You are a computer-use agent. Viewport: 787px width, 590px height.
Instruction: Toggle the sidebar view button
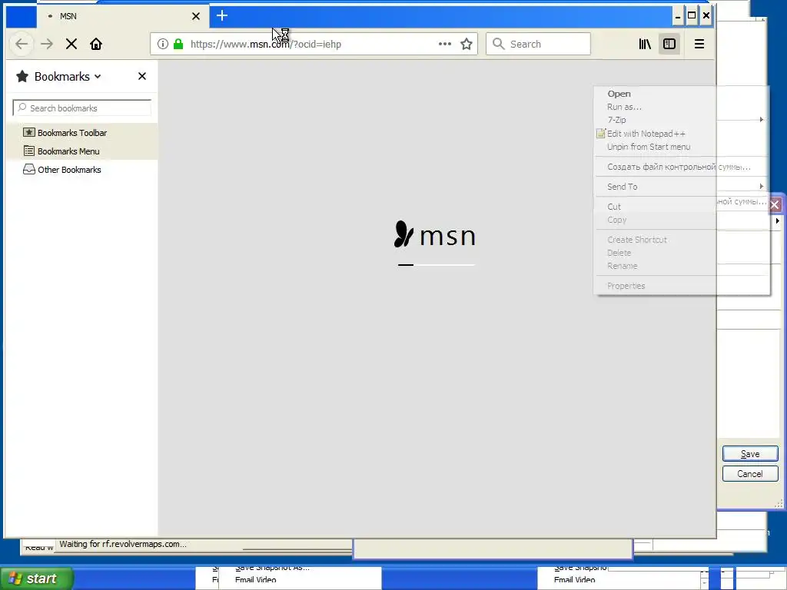(669, 44)
